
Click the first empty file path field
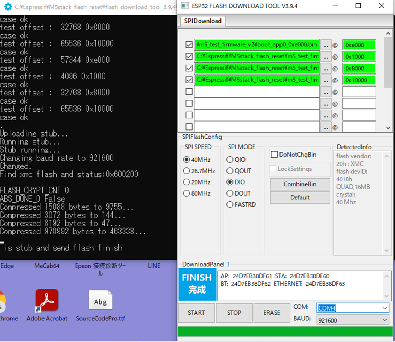coord(257,92)
